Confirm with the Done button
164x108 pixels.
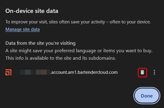(x=147, y=96)
